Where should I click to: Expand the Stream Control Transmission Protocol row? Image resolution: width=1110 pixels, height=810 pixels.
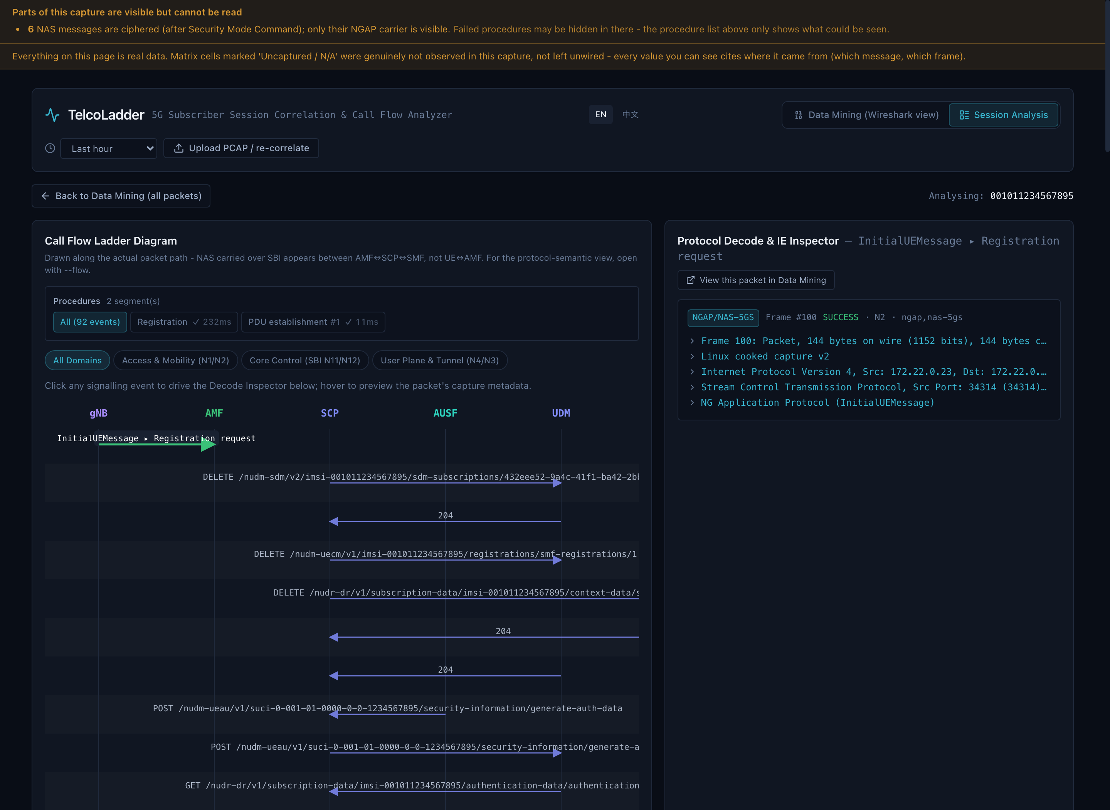coord(868,387)
